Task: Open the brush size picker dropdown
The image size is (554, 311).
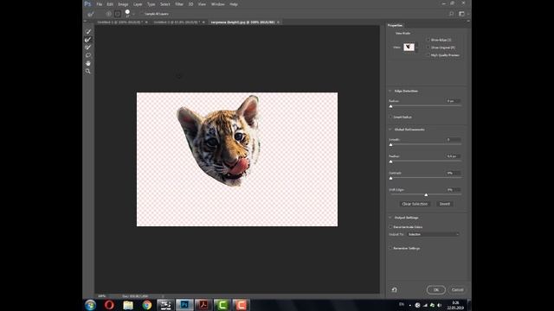Action: [x=133, y=14]
